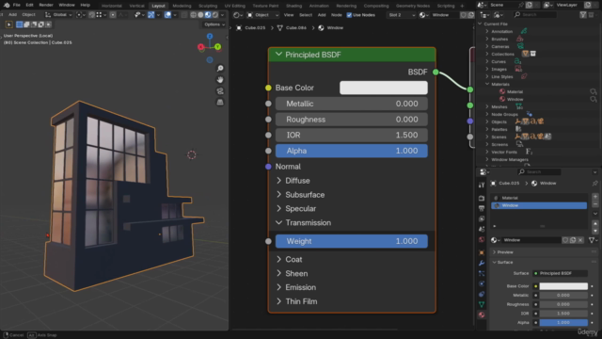Open the Scene properties tab icon

[x=482, y=229]
